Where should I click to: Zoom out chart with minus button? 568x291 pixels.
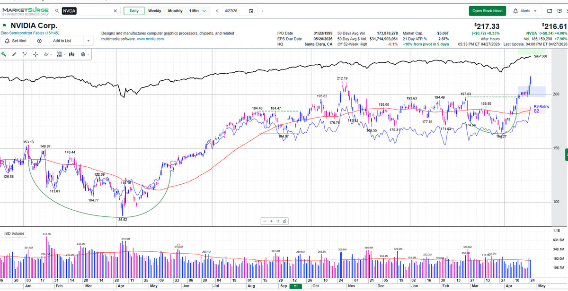click(265, 221)
